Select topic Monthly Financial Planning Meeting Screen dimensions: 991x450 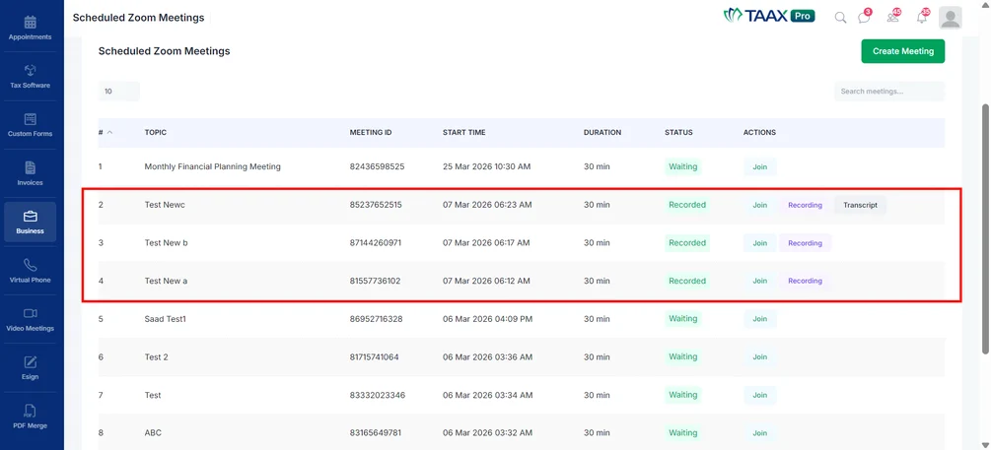(x=212, y=166)
